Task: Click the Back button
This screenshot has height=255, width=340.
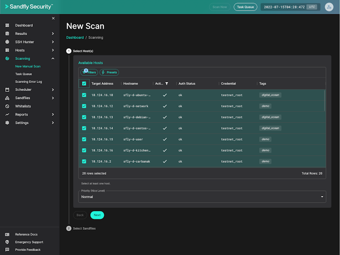Action: (80, 215)
